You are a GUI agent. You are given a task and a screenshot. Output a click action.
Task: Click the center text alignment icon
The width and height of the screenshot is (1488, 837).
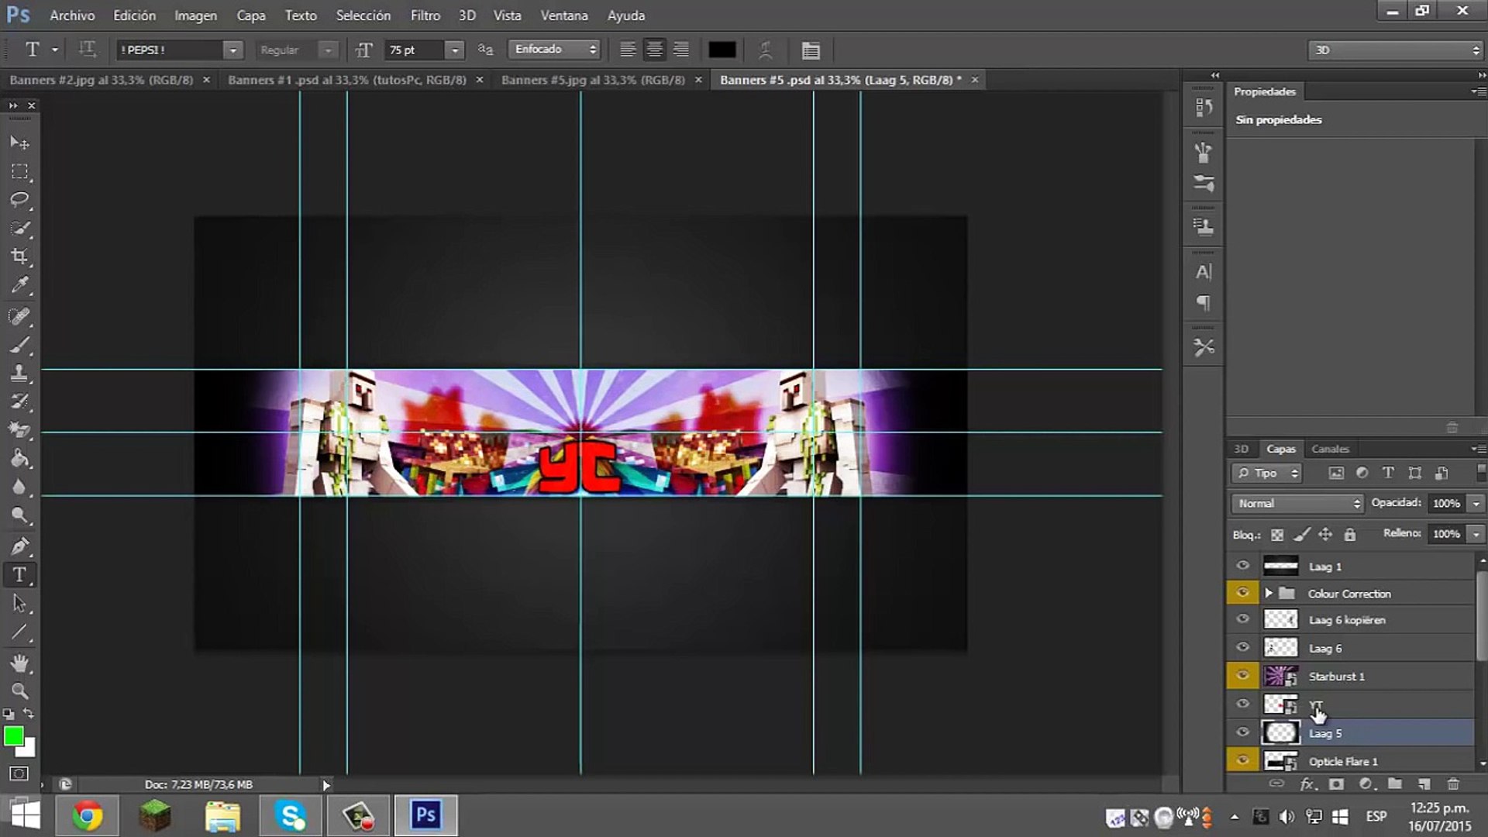pyautogui.click(x=654, y=50)
